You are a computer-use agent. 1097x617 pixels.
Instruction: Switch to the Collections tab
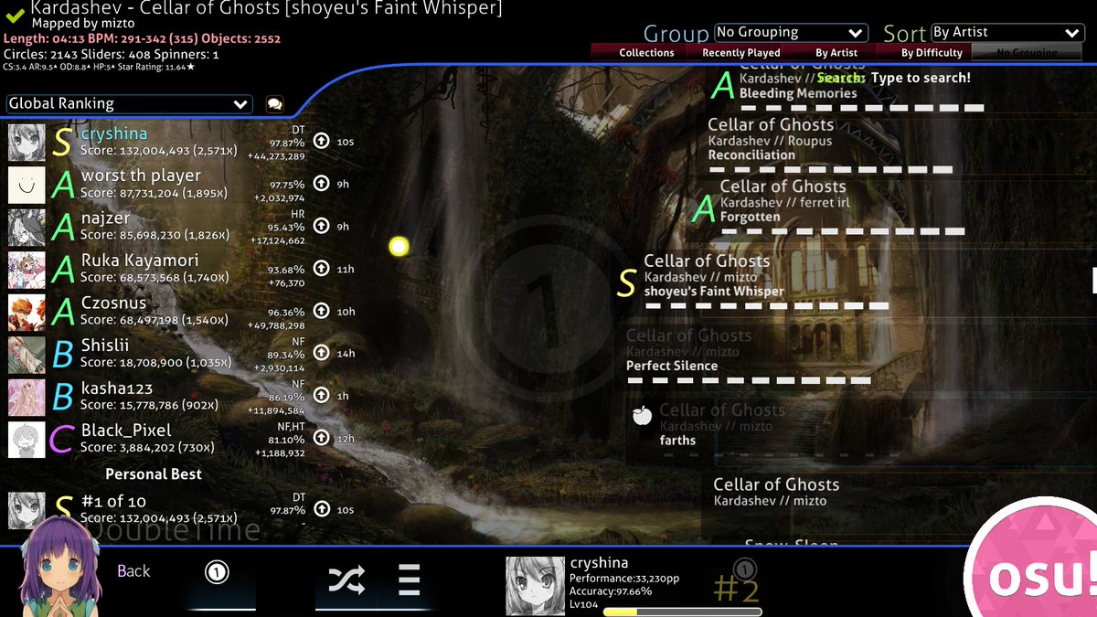tap(646, 52)
